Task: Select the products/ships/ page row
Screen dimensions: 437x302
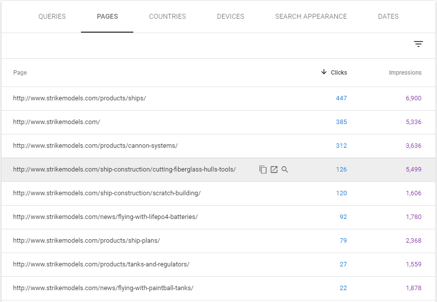Action: point(218,98)
